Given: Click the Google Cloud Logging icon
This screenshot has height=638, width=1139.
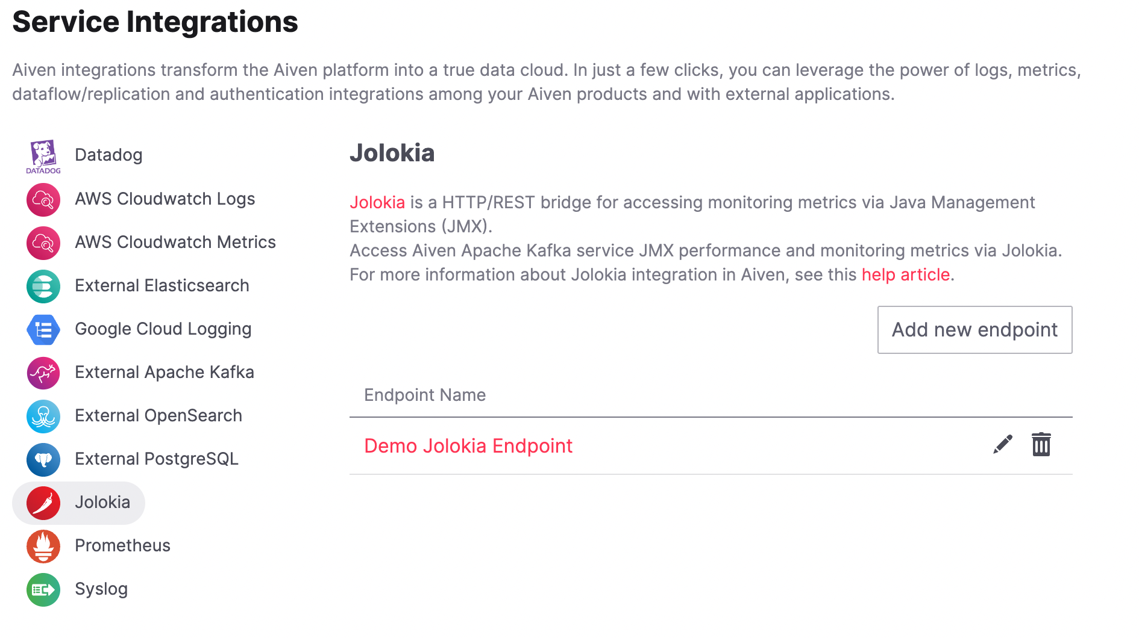Looking at the screenshot, I should coord(43,329).
